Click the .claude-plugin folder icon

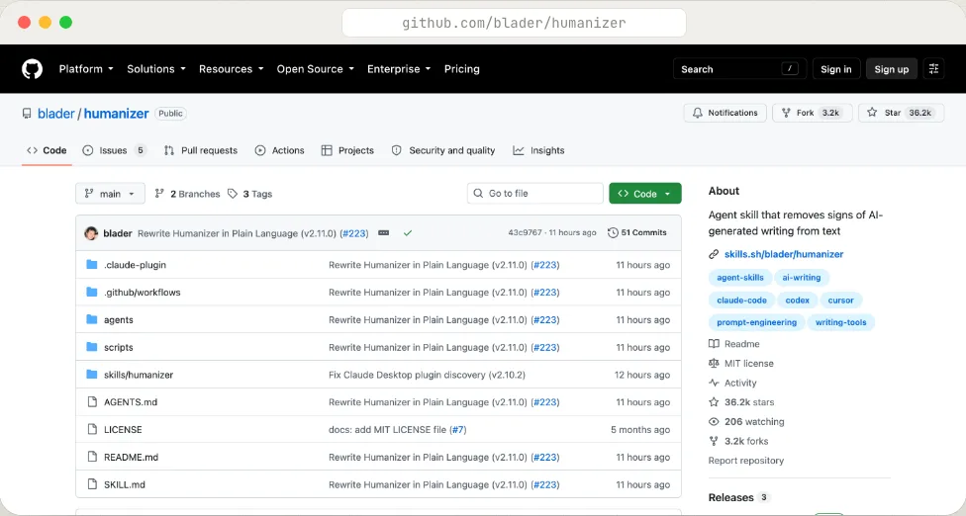point(92,265)
